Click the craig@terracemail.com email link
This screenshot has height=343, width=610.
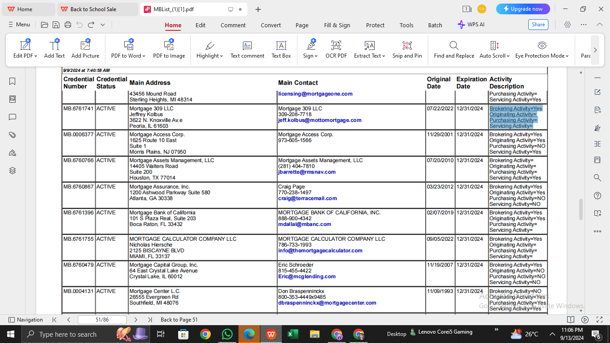tap(308, 198)
